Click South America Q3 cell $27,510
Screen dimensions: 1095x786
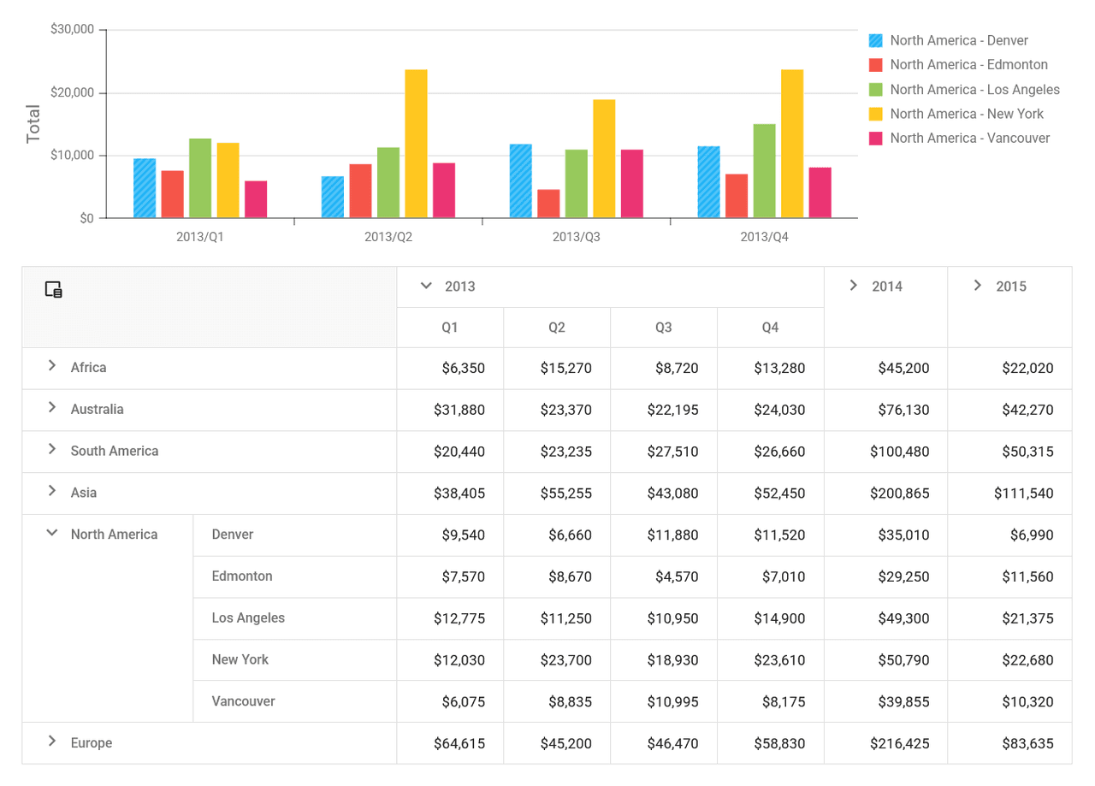[x=664, y=452]
